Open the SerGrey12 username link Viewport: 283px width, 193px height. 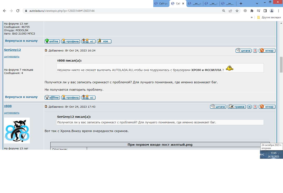point(12,50)
